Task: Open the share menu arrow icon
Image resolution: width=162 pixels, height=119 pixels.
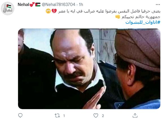Action: (x=135, y=116)
